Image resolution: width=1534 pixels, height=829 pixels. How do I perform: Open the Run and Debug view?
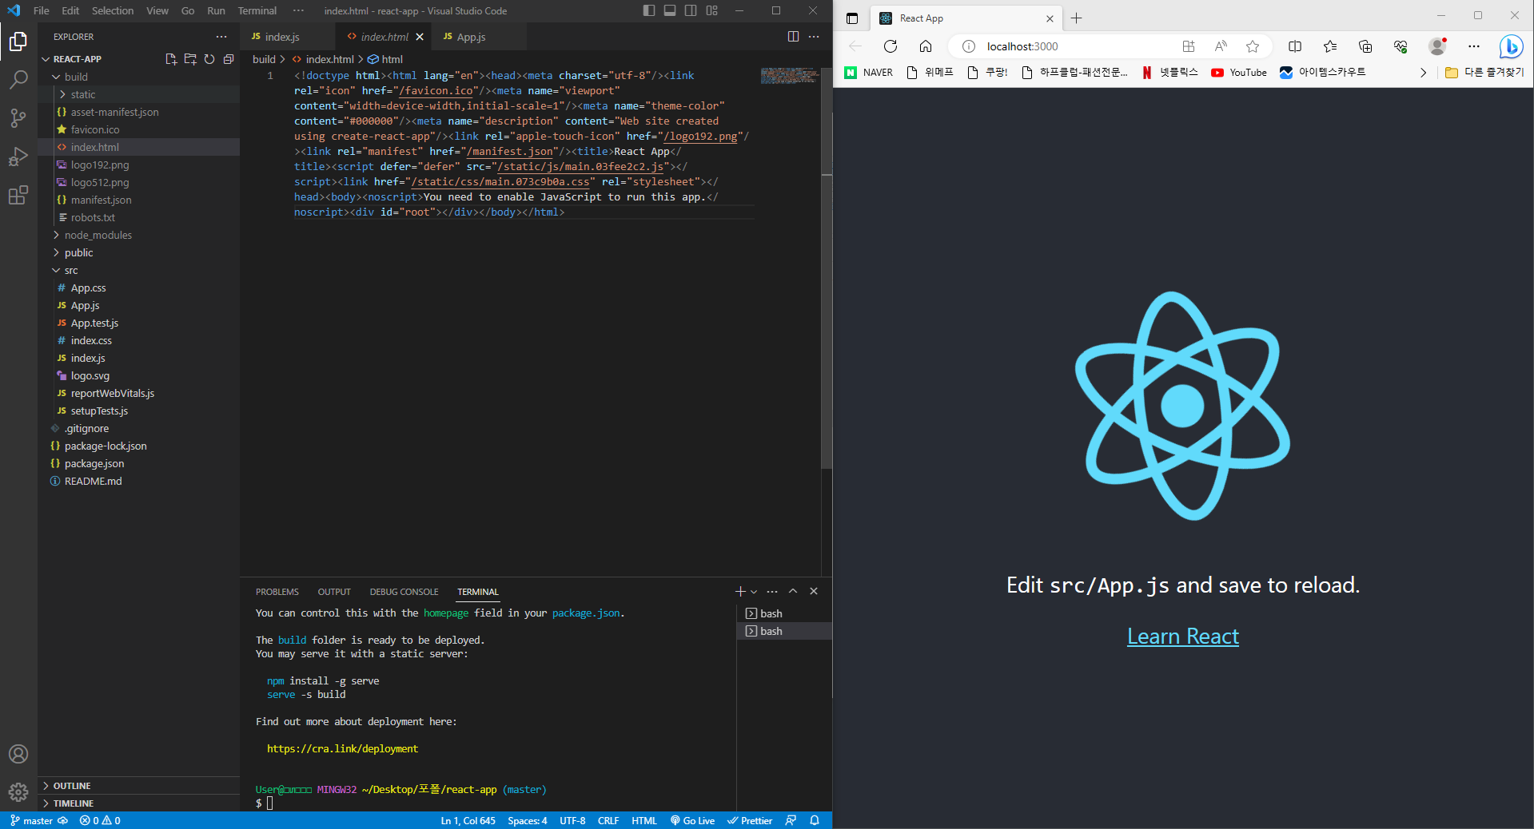tap(18, 157)
